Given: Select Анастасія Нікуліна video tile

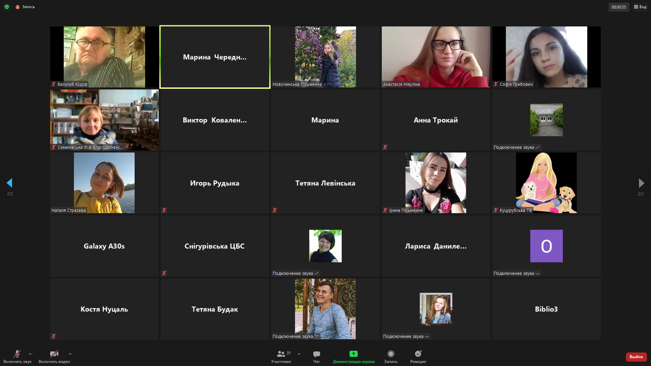Looking at the screenshot, I should [x=436, y=57].
